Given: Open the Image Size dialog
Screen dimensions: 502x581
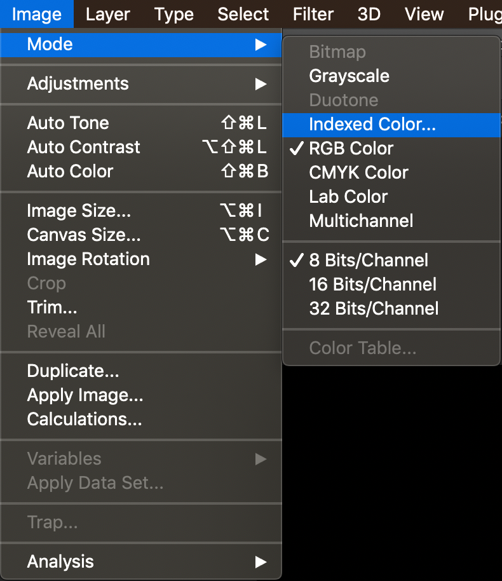Looking at the screenshot, I should tap(141, 211).
